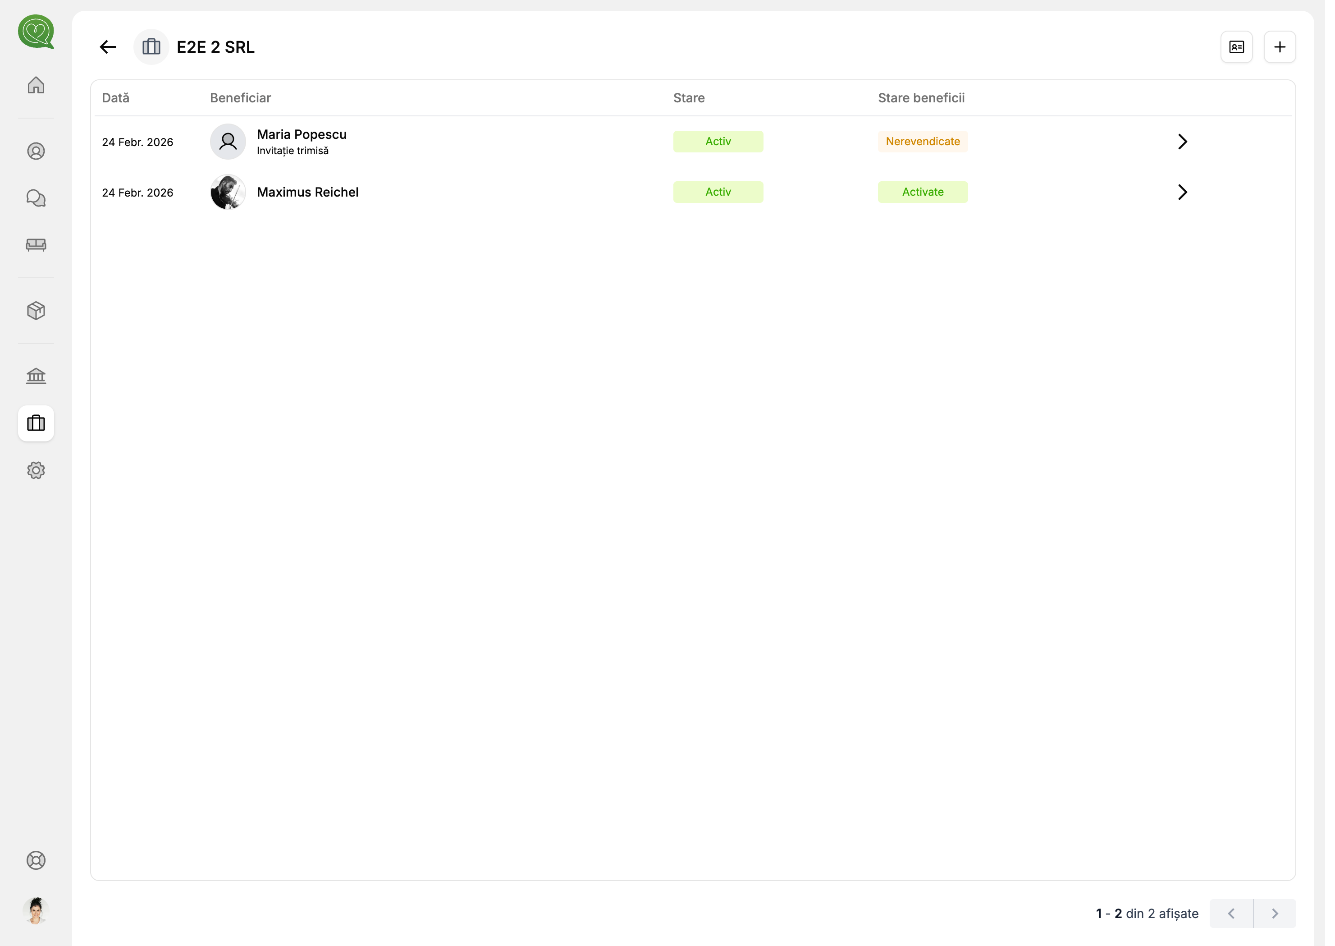Open the Maria Popescu beneficiary name

tap(302, 134)
